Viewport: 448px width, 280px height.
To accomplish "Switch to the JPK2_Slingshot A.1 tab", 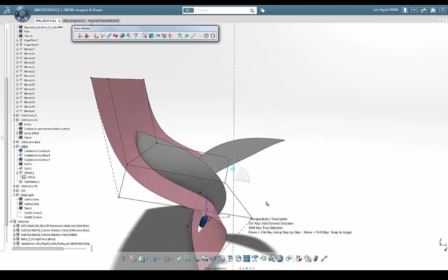I will 74,21.
